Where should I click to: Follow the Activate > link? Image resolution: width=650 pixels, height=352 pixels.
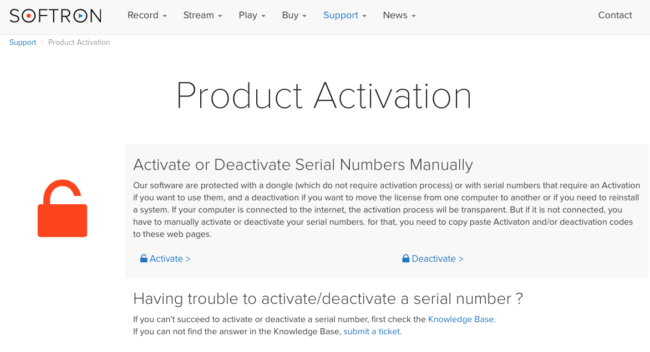tap(170, 258)
